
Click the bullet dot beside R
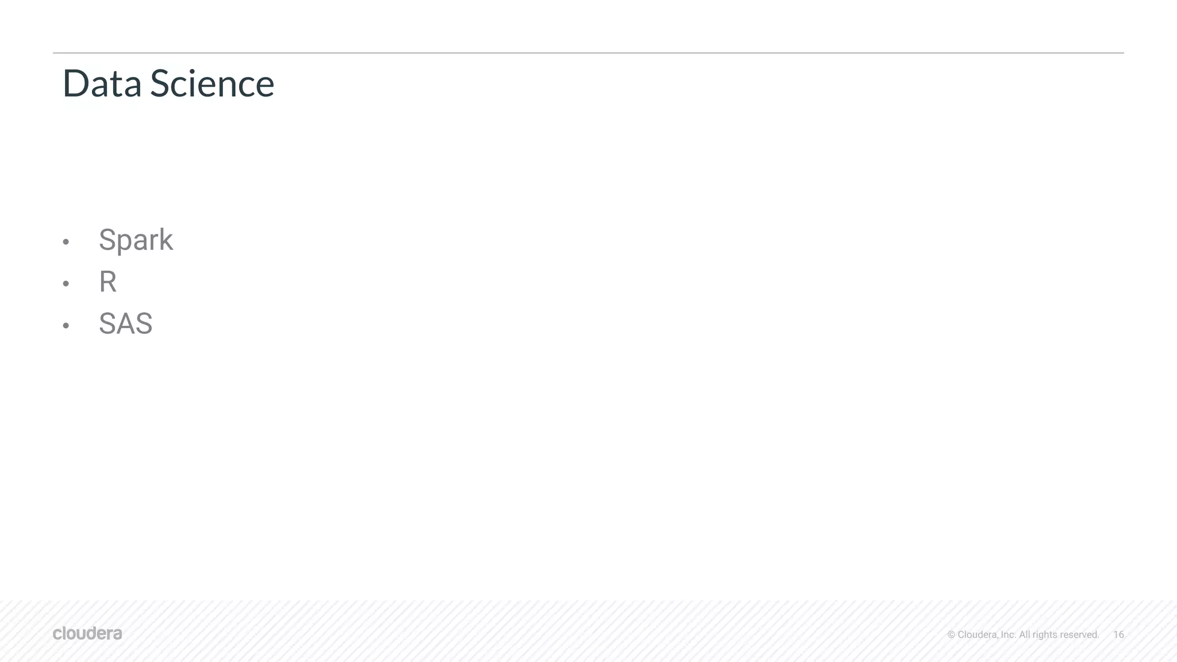[66, 283]
